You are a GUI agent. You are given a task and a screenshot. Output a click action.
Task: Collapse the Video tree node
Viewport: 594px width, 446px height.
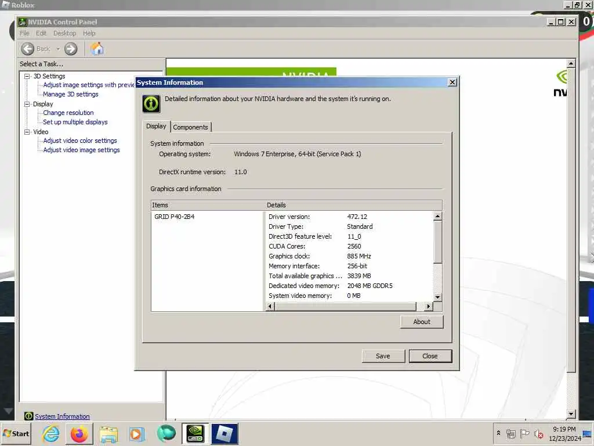27,132
